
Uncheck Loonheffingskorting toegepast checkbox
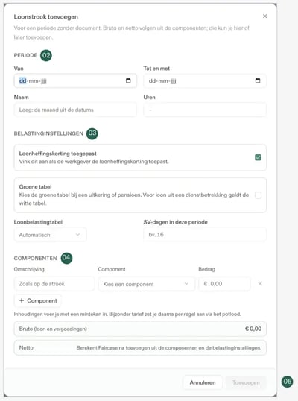[x=258, y=157]
